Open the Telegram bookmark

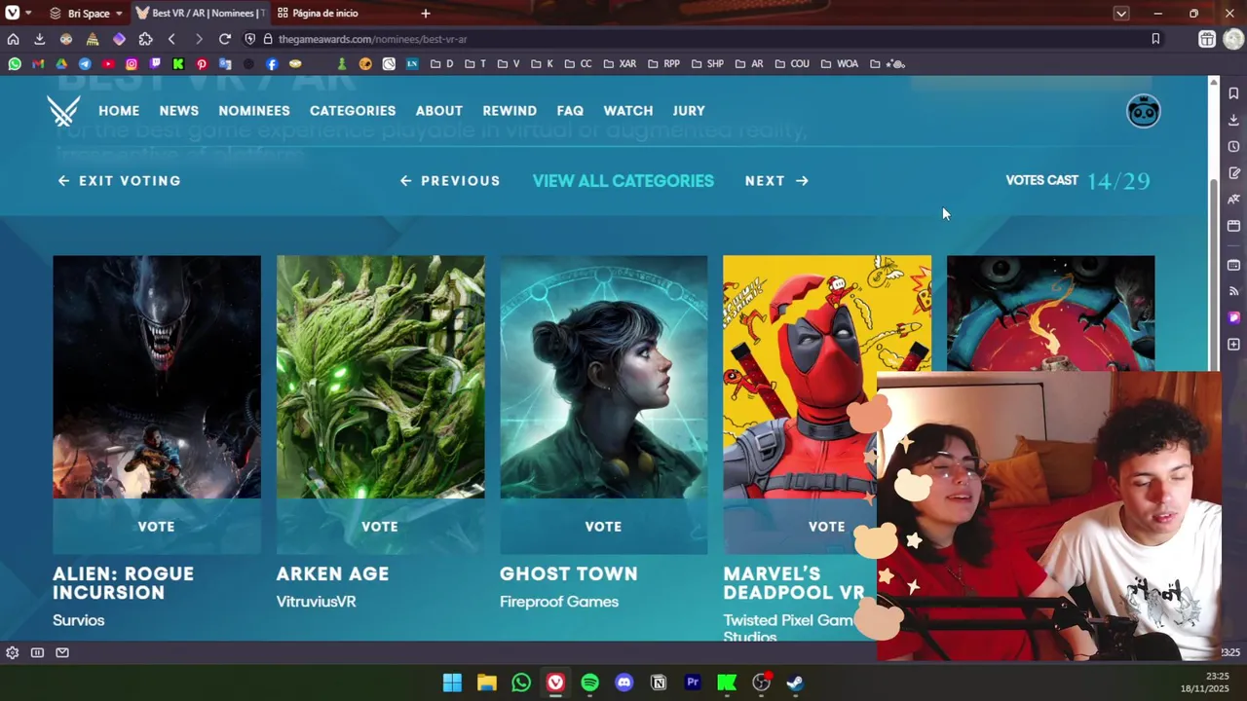tap(85, 63)
